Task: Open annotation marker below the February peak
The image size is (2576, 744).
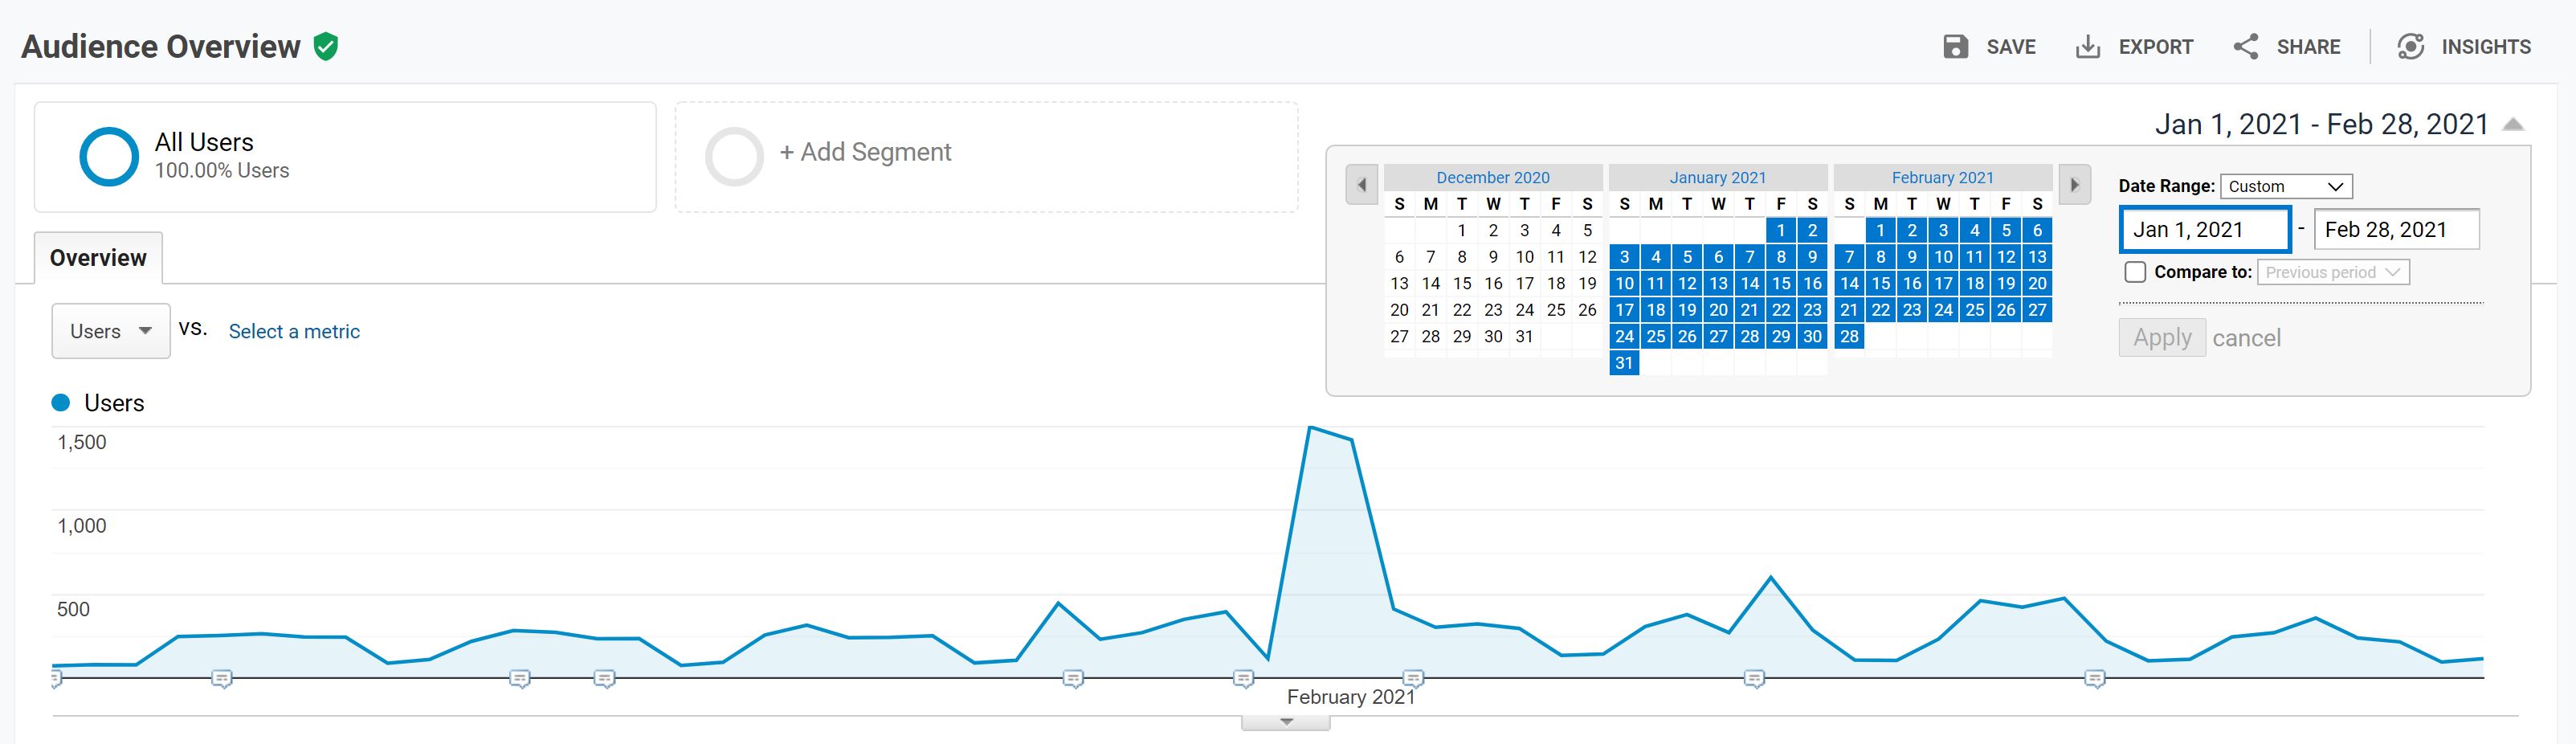Action: tap(1413, 679)
